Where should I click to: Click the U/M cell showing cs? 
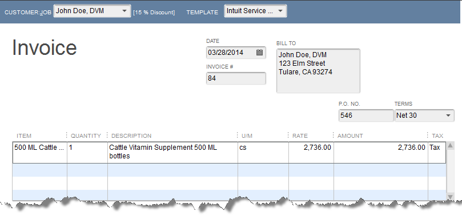coord(263,153)
